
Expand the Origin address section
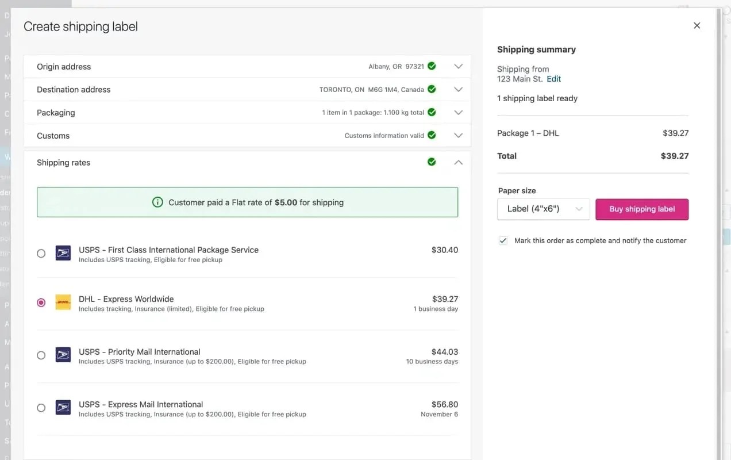[x=458, y=66]
